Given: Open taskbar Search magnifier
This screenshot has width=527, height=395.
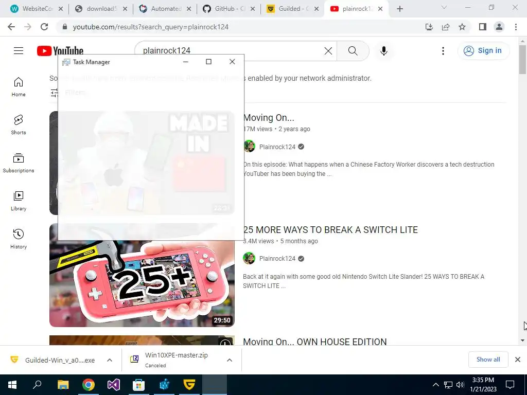Looking at the screenshot, I should 37,385.
